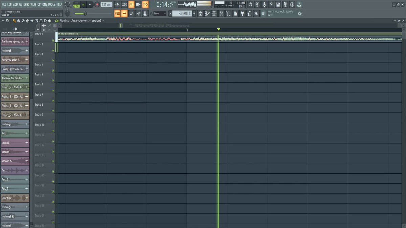Click the one-click audio recording microphone icon
This screenshot has width=406, height=228.
pyautogui.click(x=264, y=4)
